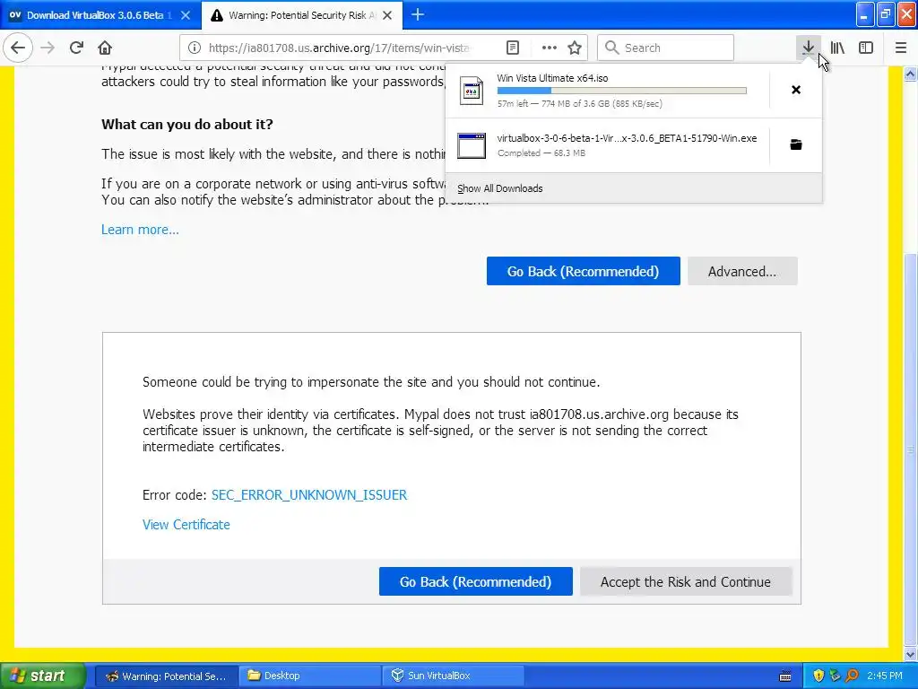Toggle the Downloads panel arrow button
The height and width of the screenshot is (689, 918).
click(808, 48)
